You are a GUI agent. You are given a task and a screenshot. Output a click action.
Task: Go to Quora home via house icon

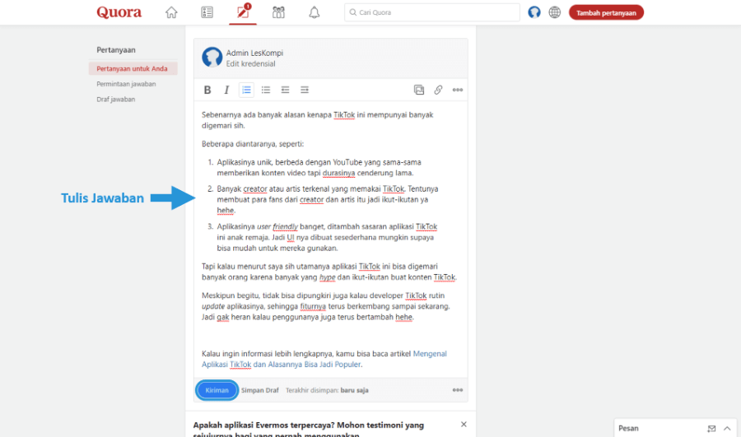(x=171, y=12)
